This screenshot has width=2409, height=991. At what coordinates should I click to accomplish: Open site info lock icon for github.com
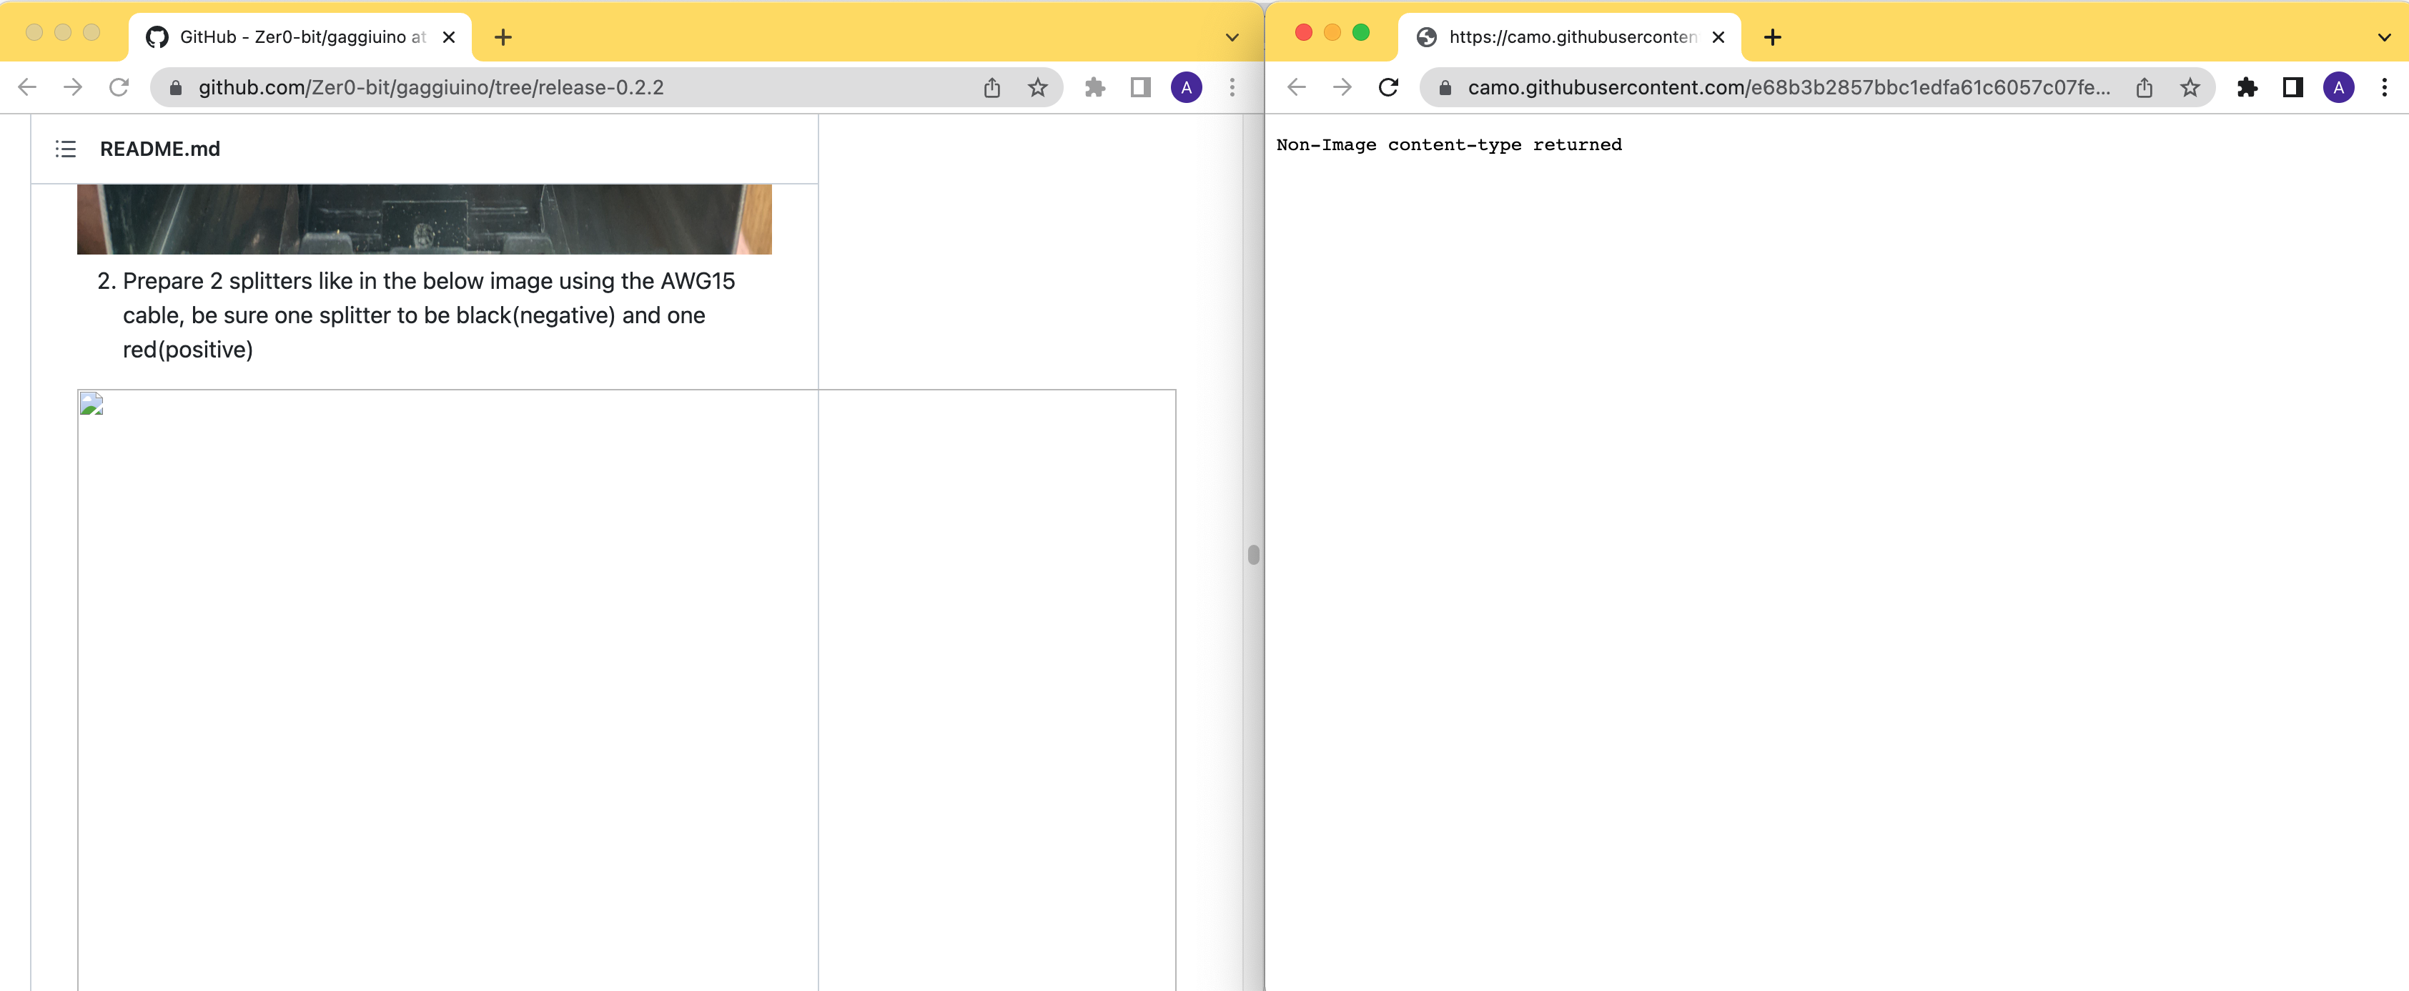click(x=176, y=88)
